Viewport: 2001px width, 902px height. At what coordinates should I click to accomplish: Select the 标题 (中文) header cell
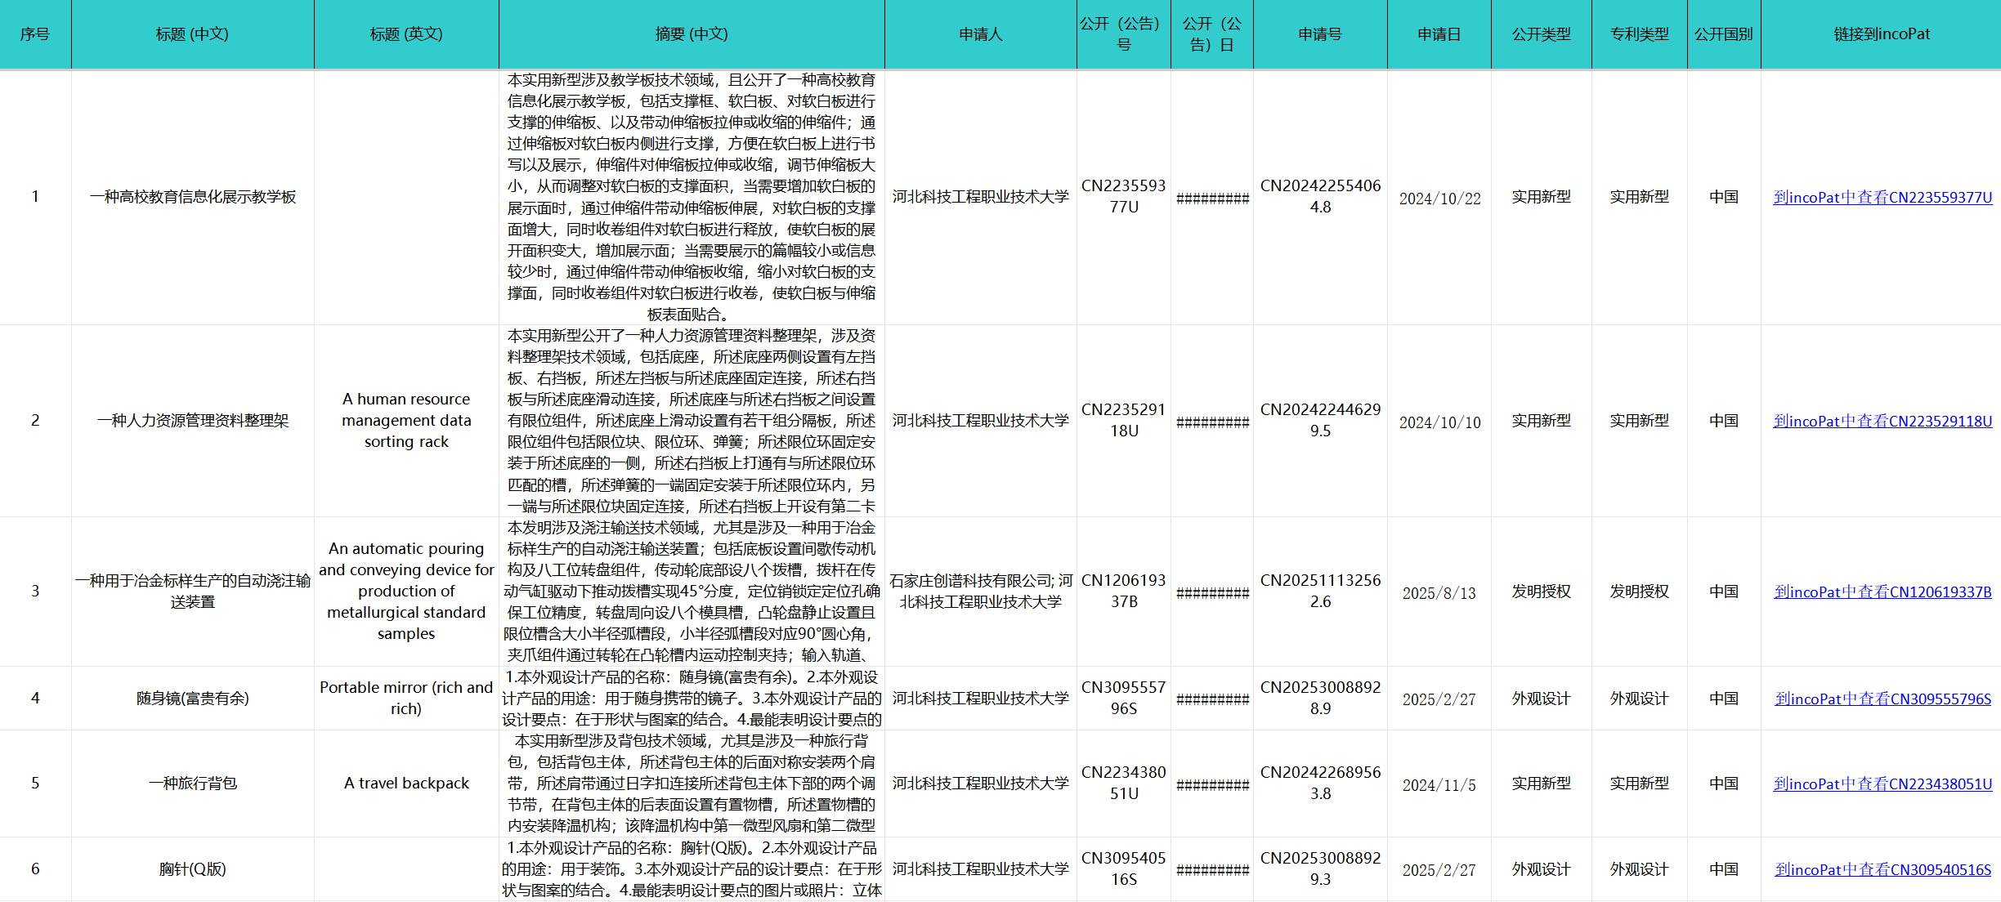click(x=192, y=34)
